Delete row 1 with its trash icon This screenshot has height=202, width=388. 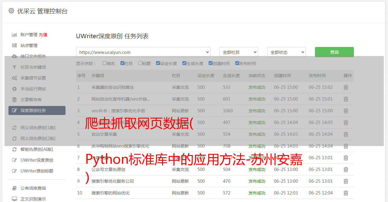point(346,87)
